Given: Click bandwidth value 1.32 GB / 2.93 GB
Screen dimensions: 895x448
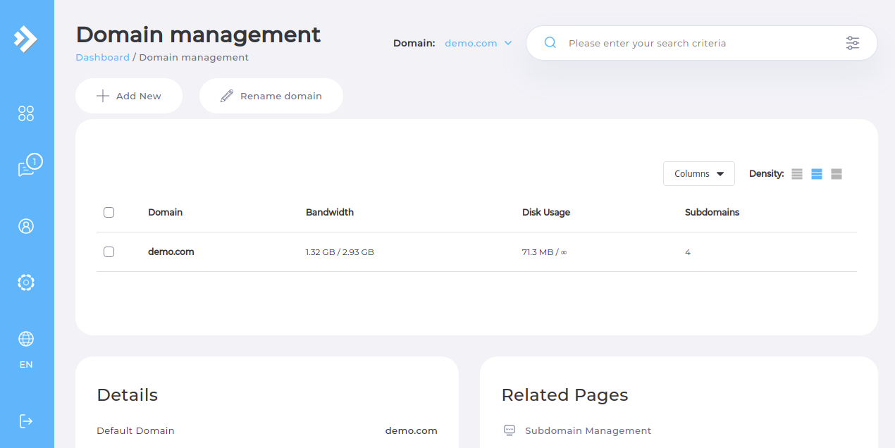Looking at the screenshot, I should (340, 252).
